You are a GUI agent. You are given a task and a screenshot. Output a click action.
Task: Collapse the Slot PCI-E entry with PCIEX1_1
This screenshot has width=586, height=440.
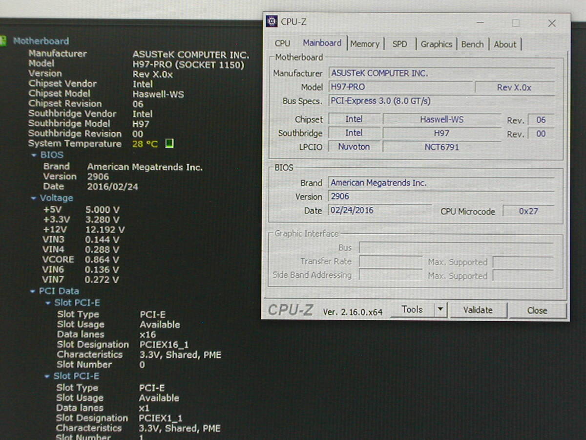(x=47, y=376)
